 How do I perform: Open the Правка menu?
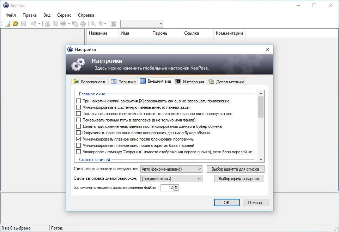[x=30, y=15]
